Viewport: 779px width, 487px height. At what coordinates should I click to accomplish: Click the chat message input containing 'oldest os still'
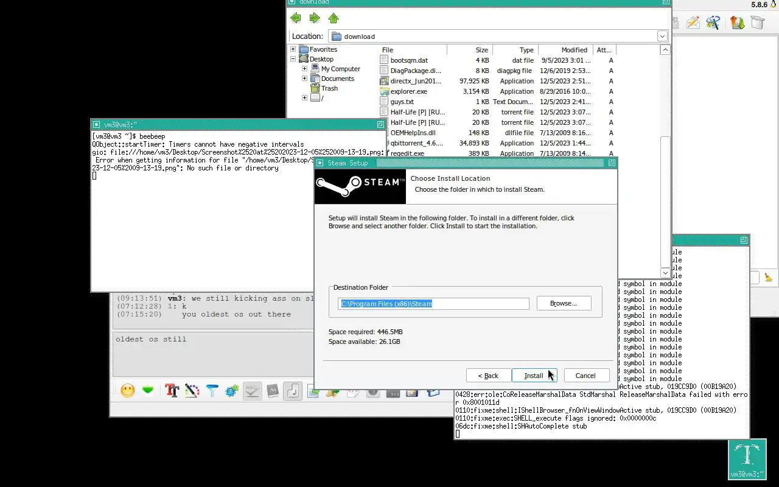click(213, 354)
